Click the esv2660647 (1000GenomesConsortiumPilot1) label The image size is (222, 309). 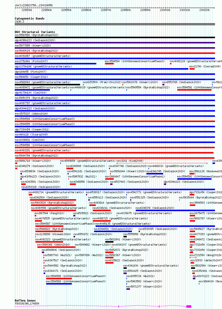click(x=135, y=176)
